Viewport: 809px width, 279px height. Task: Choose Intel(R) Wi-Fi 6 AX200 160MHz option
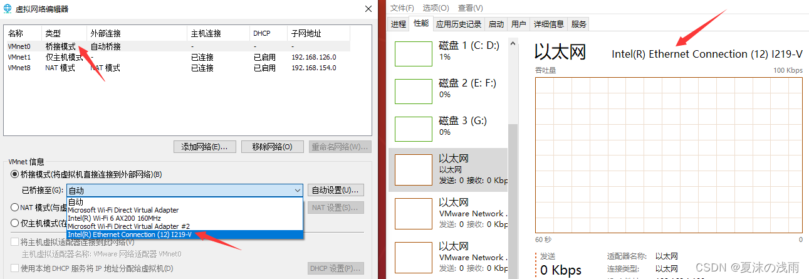pos(185,218)
